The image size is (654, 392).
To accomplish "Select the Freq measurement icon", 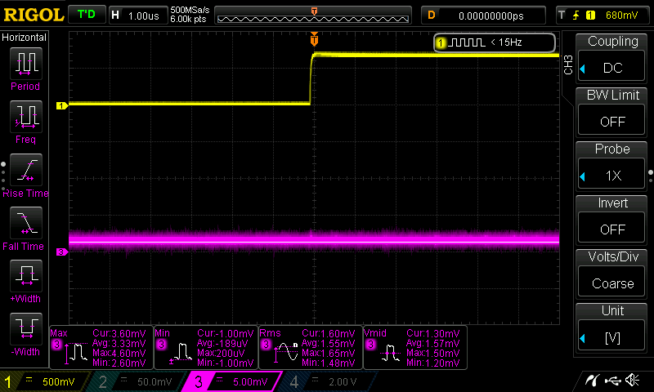I will pos(25,118).
